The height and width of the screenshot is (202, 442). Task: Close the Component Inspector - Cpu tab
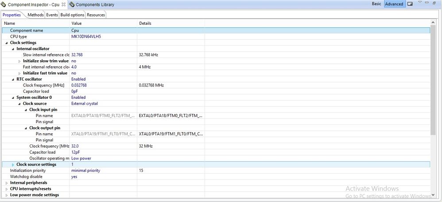pyautogui.click(x=63, y=4)
